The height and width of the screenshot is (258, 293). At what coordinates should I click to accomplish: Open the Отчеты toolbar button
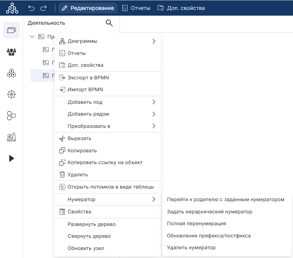click(136, 8)
